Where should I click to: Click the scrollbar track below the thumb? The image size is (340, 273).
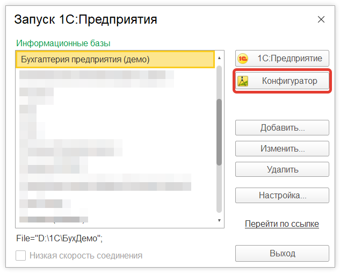(x=219, y=188)
